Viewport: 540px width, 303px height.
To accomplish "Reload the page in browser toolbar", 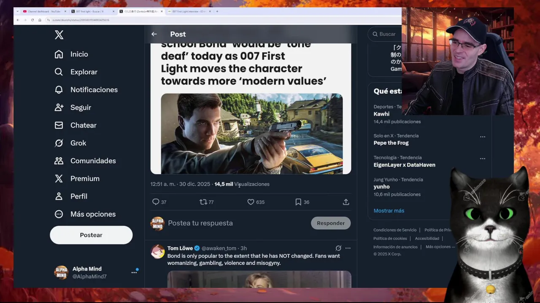I will coord(32,20).
